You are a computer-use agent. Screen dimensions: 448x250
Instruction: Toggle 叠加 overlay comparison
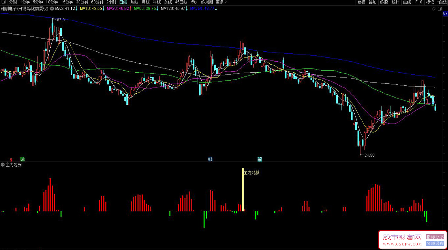point(373,2)
